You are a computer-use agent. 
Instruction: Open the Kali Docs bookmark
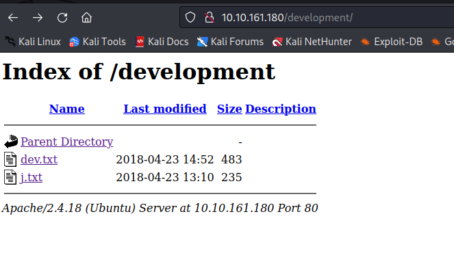(162, 42)
